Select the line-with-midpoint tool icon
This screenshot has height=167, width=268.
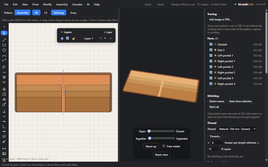(x=4, y=122)
